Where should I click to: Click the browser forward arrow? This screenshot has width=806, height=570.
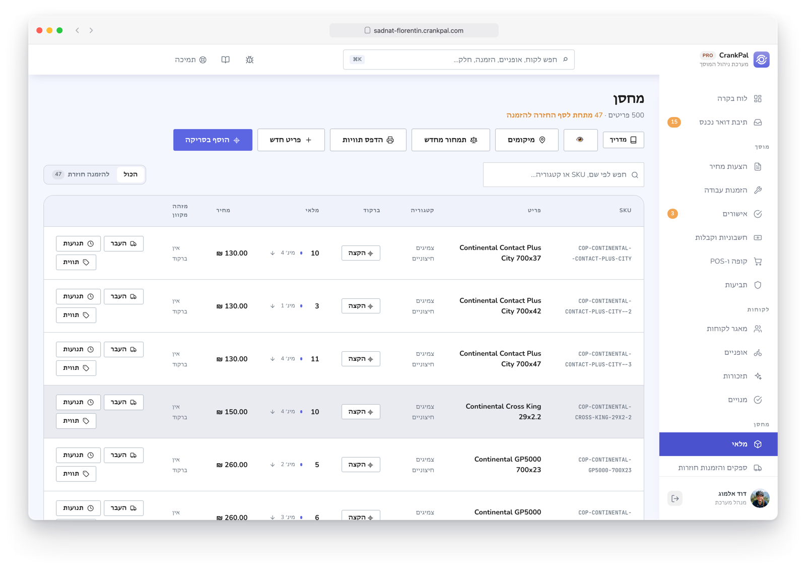point(91,30)
